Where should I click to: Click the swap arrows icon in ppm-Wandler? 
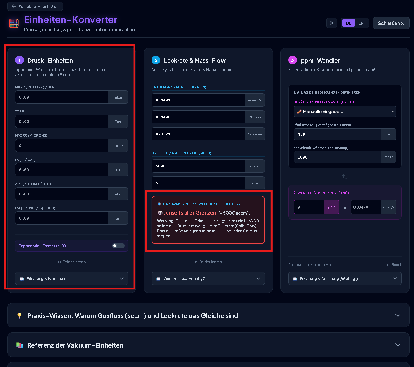345,177
